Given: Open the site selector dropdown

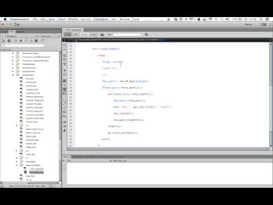Looking at the screenshot, I should (20, 36).
